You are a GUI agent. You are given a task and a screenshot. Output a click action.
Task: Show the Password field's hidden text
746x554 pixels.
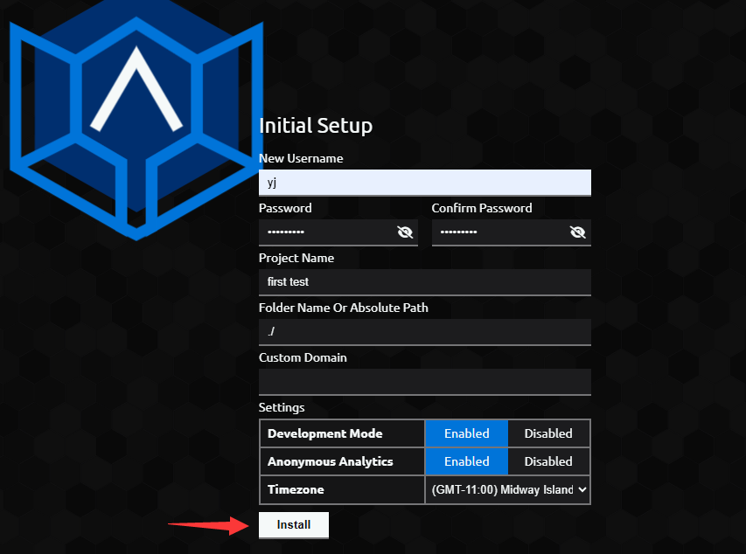405,232
